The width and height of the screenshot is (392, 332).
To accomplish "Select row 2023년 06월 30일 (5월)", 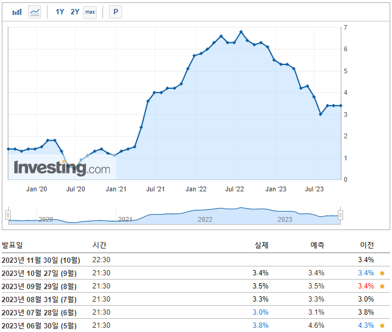I will (x=196, y=325).
